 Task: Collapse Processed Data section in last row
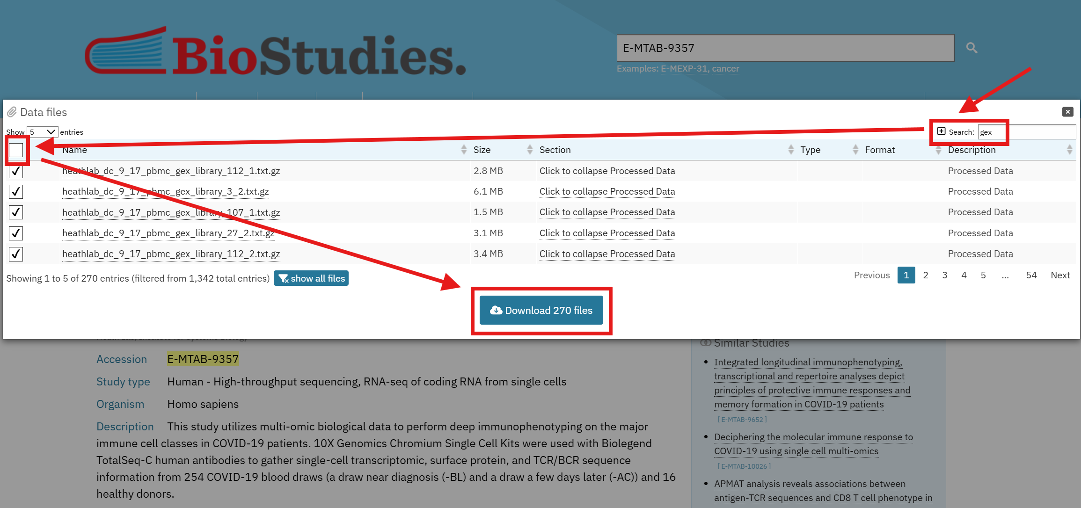(x=607, y=254)
